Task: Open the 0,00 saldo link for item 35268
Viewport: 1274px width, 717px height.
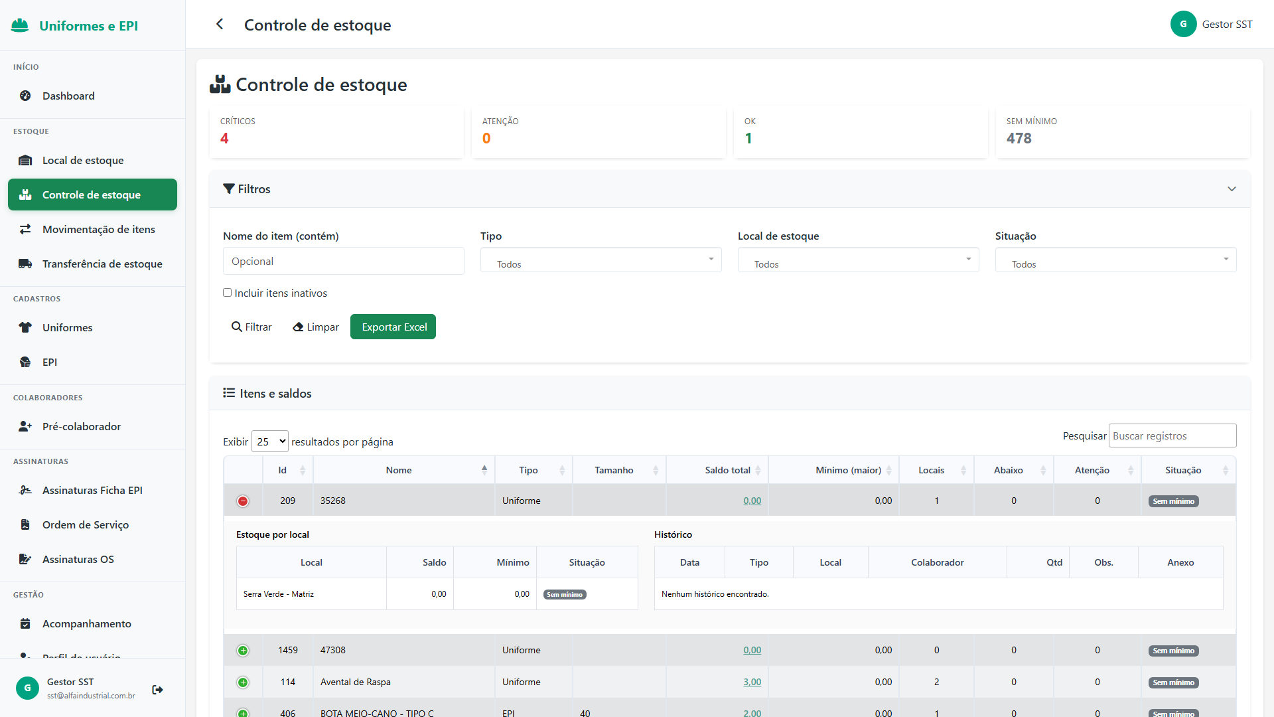Action: pos(752,501)
